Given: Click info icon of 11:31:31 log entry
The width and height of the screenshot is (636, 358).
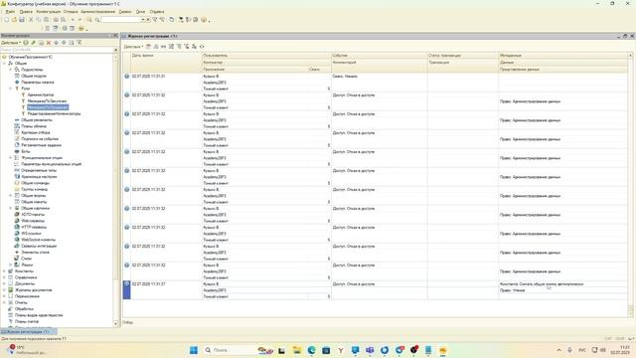Looking at the screenshot, I should pyautogui.click(x=127, y=77).
